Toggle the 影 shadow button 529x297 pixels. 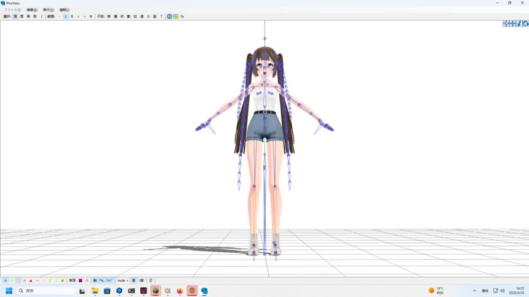(134, 280)
